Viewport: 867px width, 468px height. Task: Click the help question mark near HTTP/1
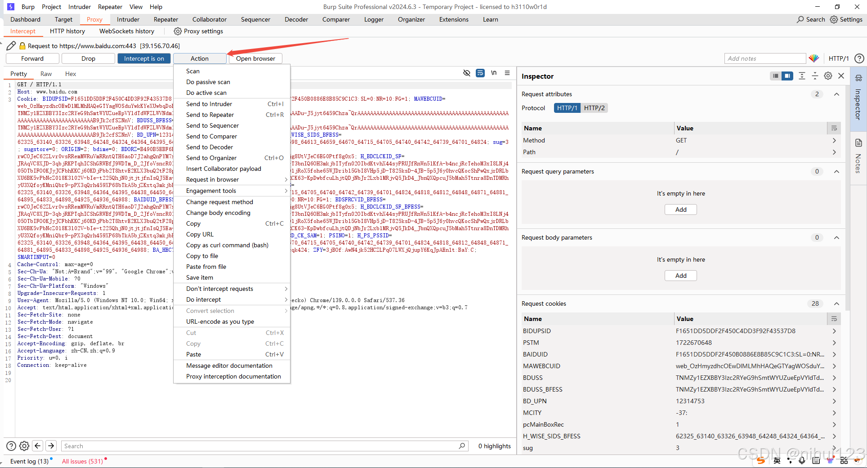(859, 58)
